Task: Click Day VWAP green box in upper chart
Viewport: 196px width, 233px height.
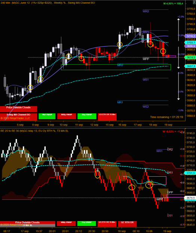Action: click(x=87, y=116)
